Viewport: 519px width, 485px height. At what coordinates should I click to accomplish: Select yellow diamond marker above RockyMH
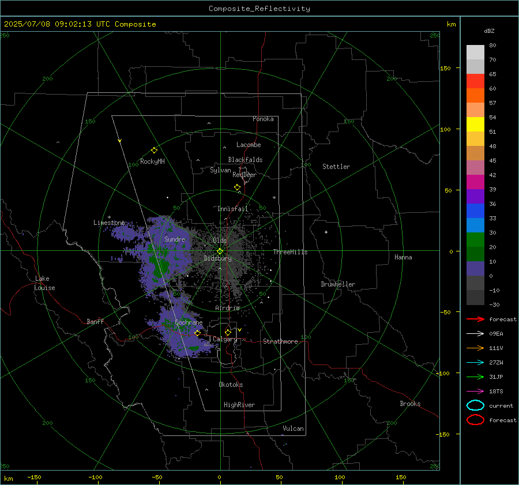[154, 151]
